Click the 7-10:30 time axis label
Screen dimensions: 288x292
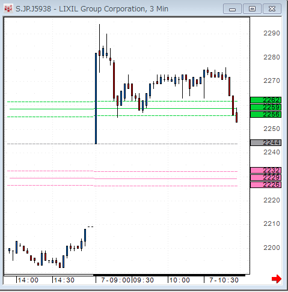click(224, 280)
